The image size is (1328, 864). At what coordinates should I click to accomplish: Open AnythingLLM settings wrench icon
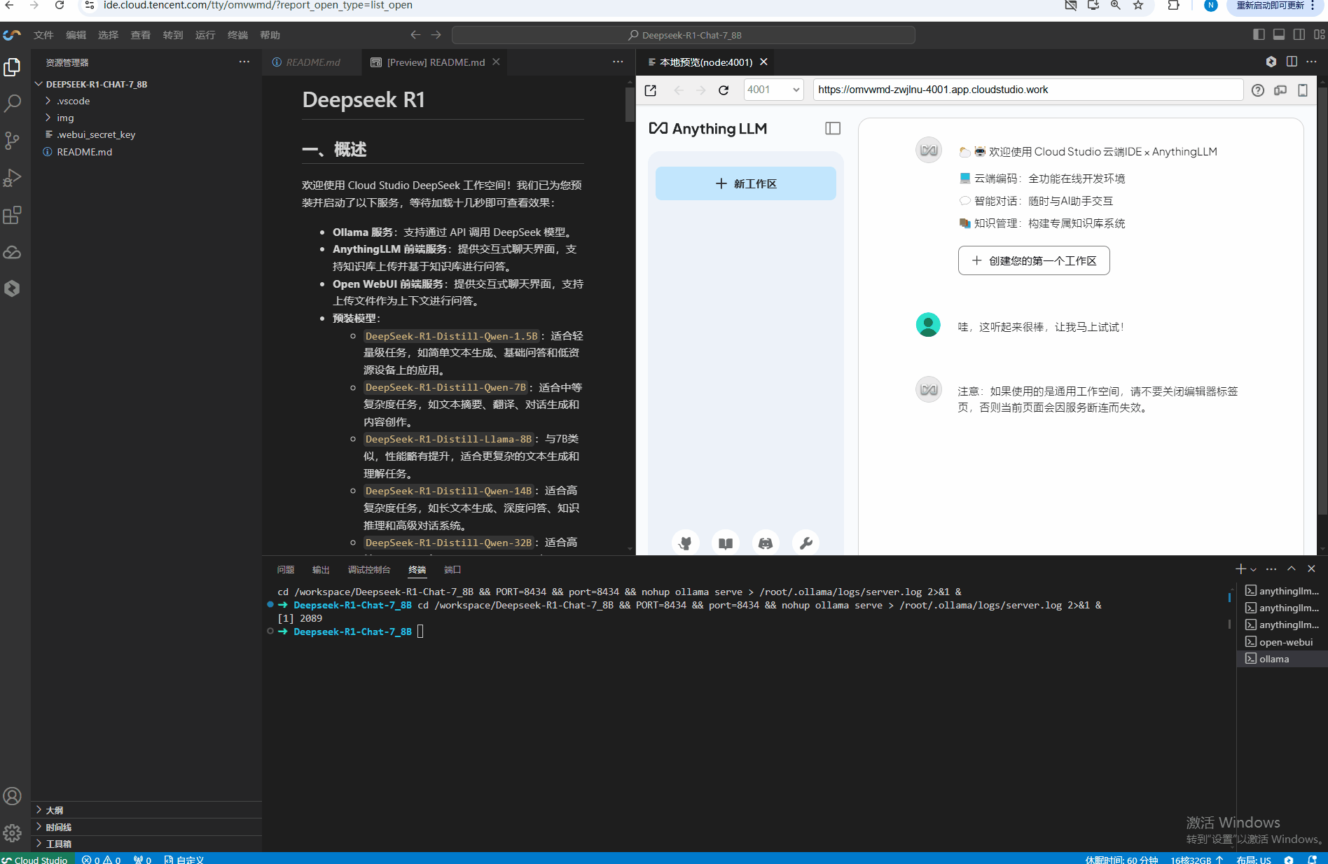click(x=805, y=543)
